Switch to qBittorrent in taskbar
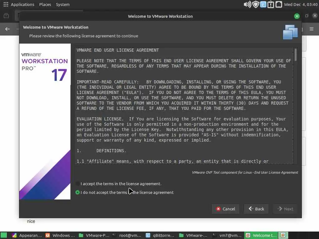 [x=160, y=235]
